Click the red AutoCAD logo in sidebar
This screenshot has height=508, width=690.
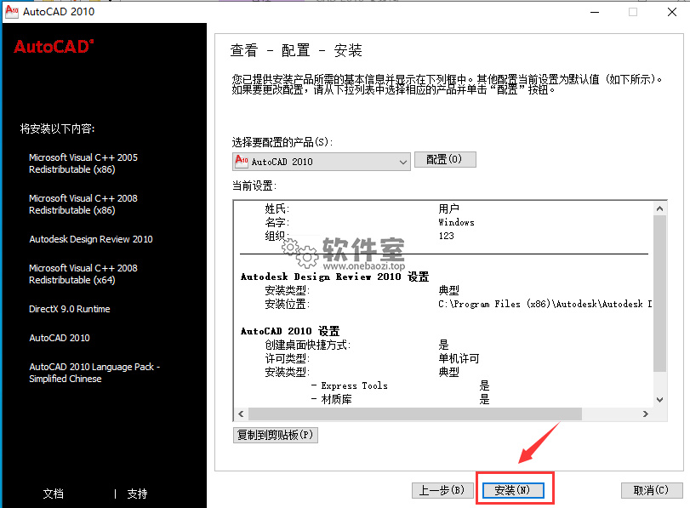tap(54, 47)
